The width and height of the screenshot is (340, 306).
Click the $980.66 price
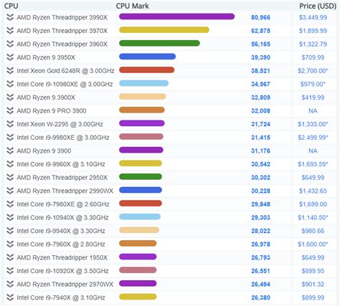[x=313, y=231]
